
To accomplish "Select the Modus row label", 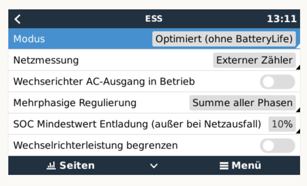I will (29, 39).
